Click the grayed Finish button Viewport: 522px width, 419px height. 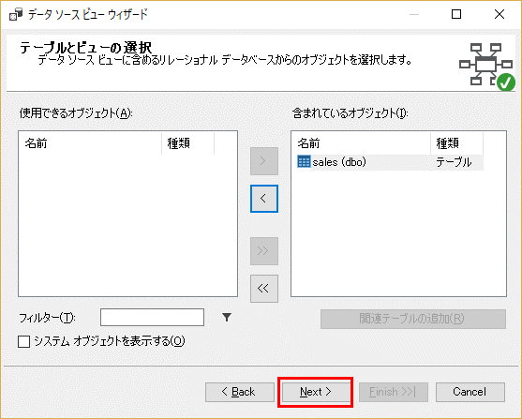click(394, 392)
